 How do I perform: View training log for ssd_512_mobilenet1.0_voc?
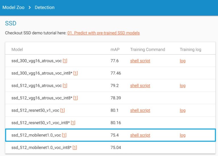(183, 135)
